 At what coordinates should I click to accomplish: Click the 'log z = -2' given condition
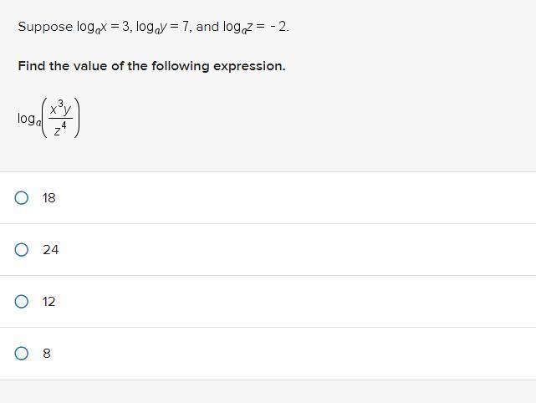255,27
